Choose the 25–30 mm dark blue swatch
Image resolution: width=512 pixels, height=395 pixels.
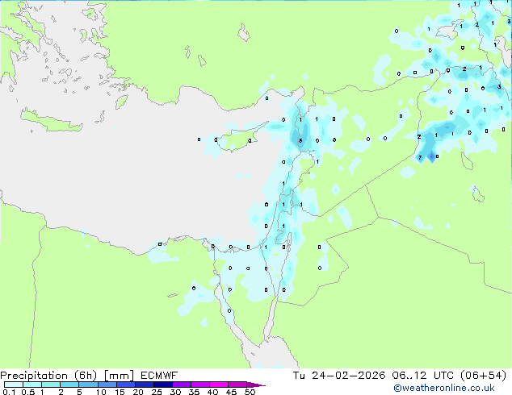pyautogui.click(x=163, y=385)
